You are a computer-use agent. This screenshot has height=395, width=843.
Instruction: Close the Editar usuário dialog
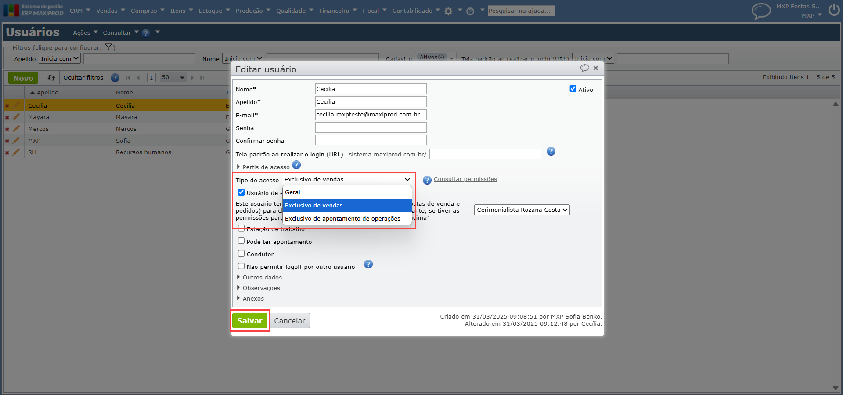596,68
